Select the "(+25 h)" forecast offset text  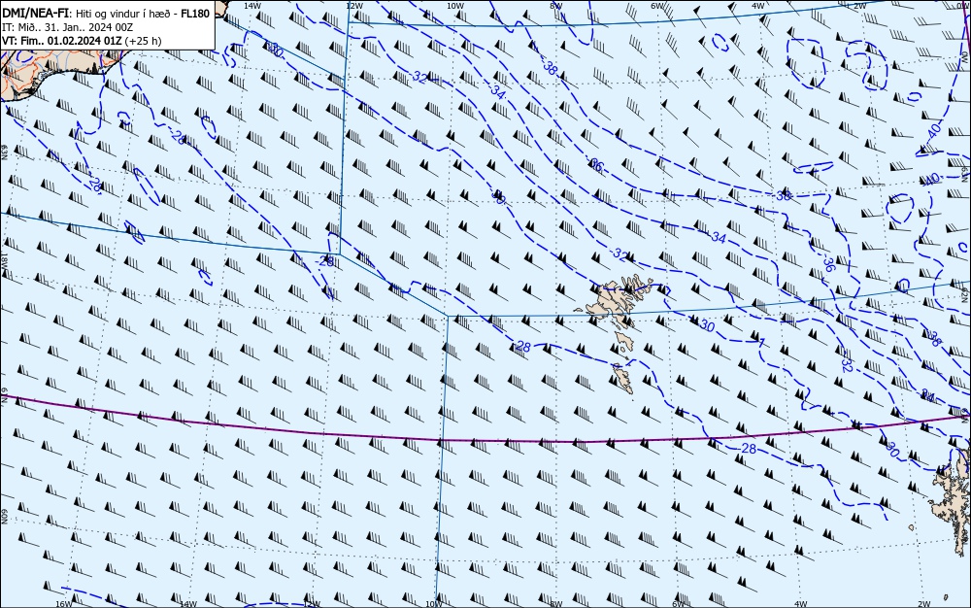tap(143, 41)
